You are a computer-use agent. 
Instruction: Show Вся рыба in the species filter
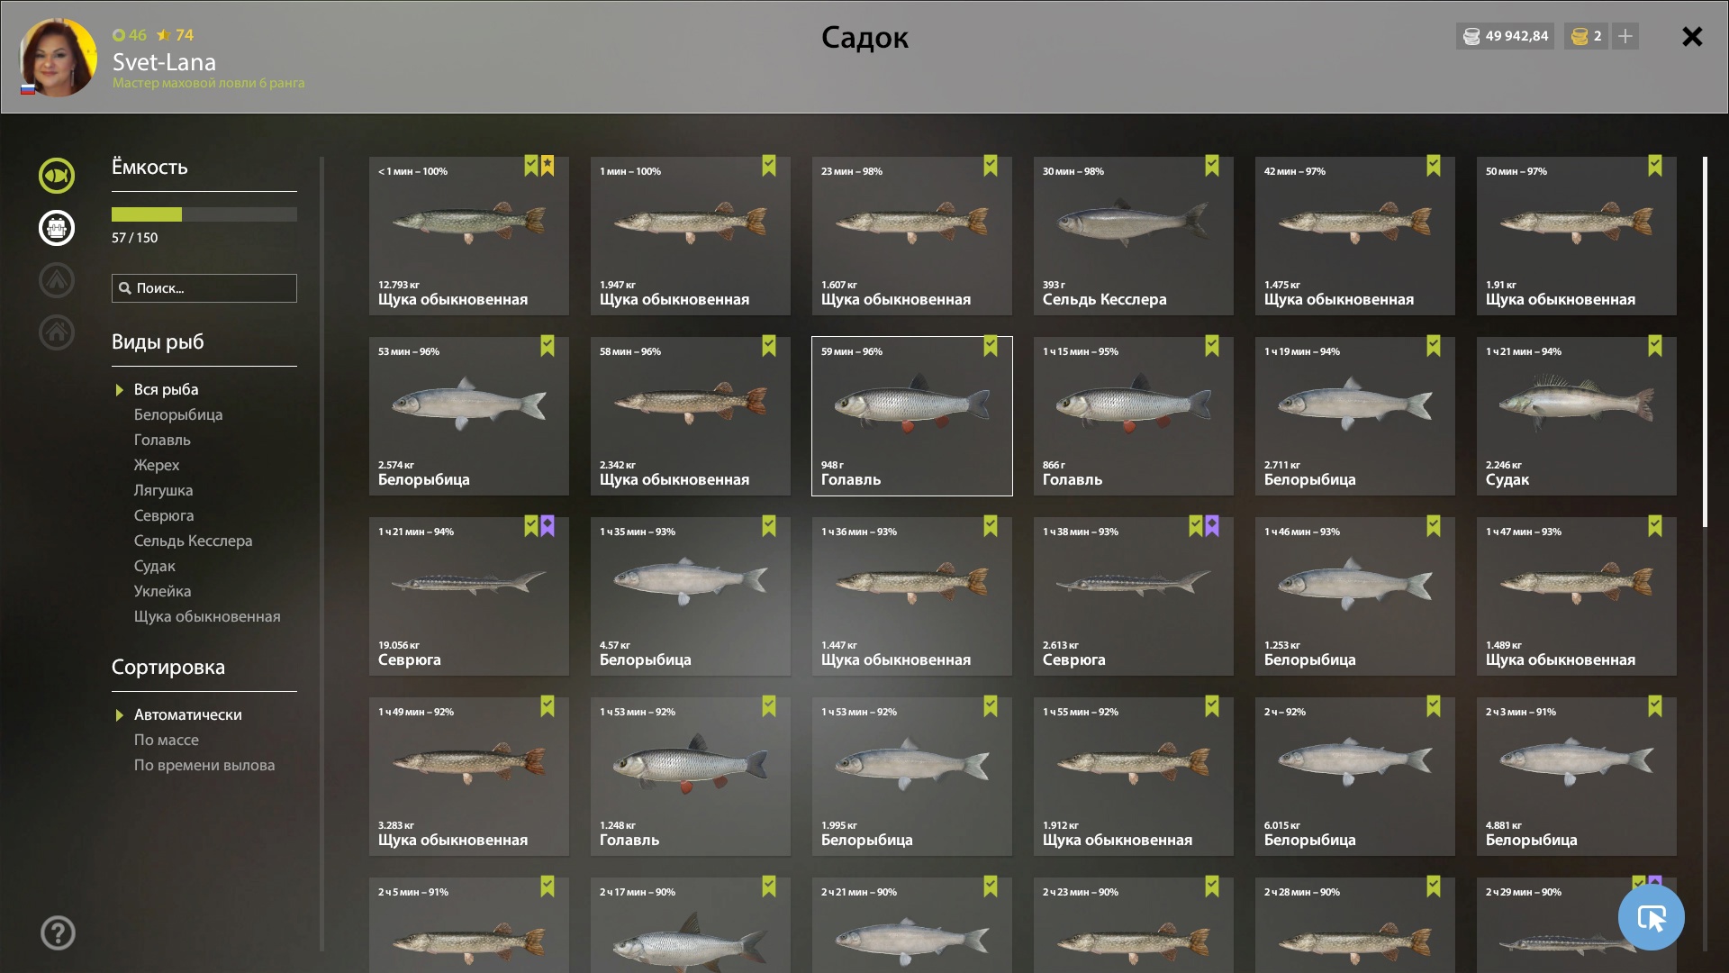pos(167,389)
